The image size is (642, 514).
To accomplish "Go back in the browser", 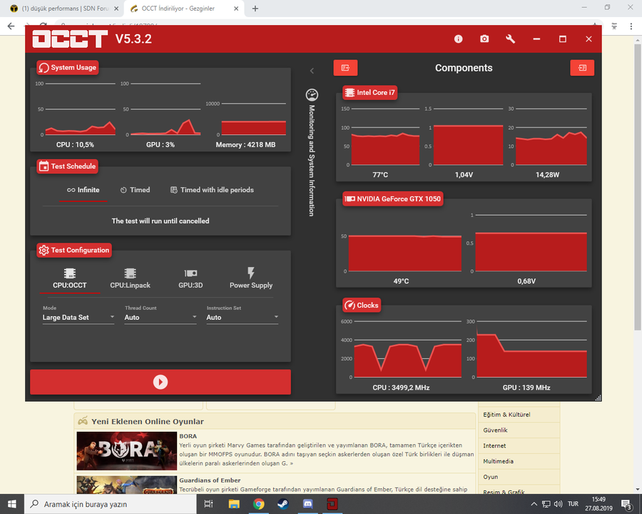I will coord(11,26).
